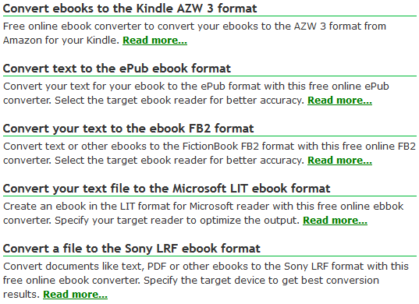Click Read more link for FB2 converter
This screenshot has width=419, height=304.
coord(339,161)
